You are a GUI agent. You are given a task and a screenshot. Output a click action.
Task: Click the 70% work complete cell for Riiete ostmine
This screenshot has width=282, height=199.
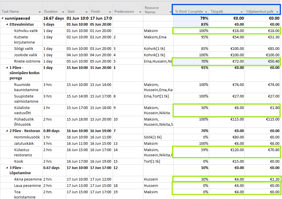[x=191, y=61]
